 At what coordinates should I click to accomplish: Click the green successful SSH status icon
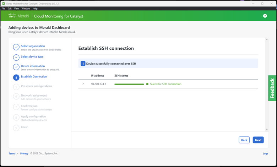[x=147, y=84]
